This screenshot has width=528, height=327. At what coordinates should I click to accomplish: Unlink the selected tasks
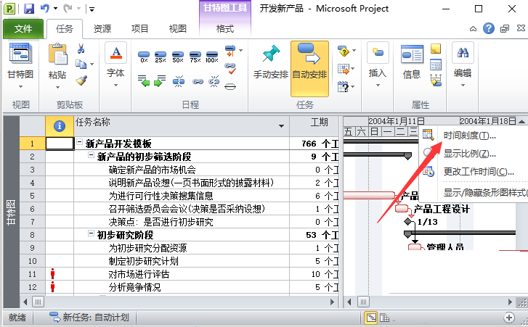click(x=214, y=81)
